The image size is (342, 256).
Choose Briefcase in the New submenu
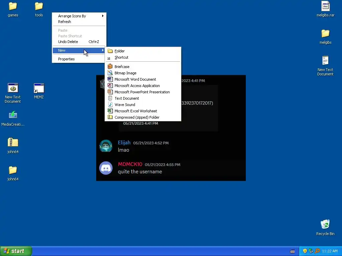(x=143, y=67)
